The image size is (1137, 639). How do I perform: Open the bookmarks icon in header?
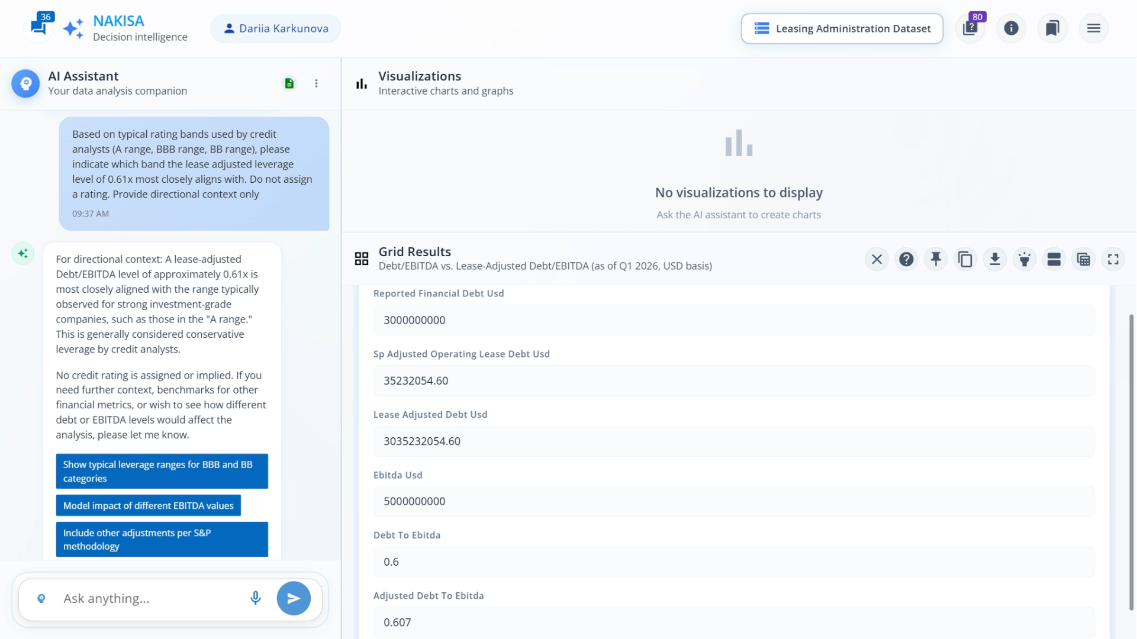click(1052, 28)
